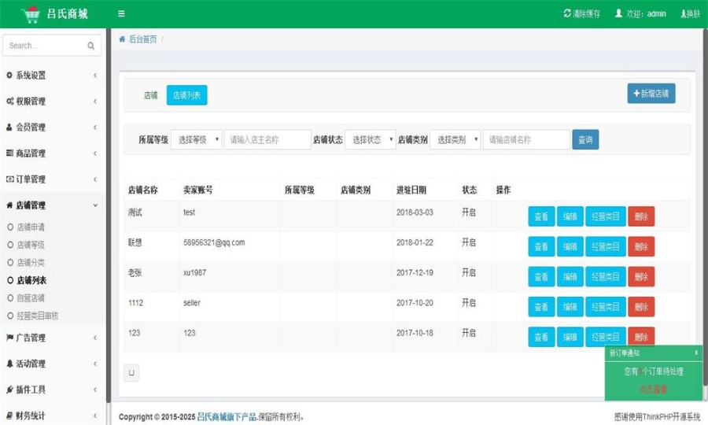The image size is (708, 425).
Task: Delete the 联想 store row
Action: (640, 246)
